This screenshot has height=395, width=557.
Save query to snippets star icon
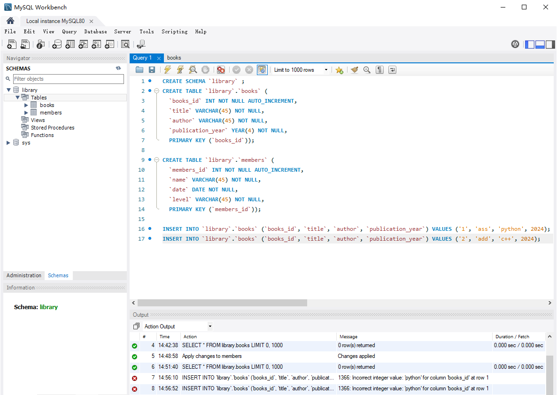point(339,70)
